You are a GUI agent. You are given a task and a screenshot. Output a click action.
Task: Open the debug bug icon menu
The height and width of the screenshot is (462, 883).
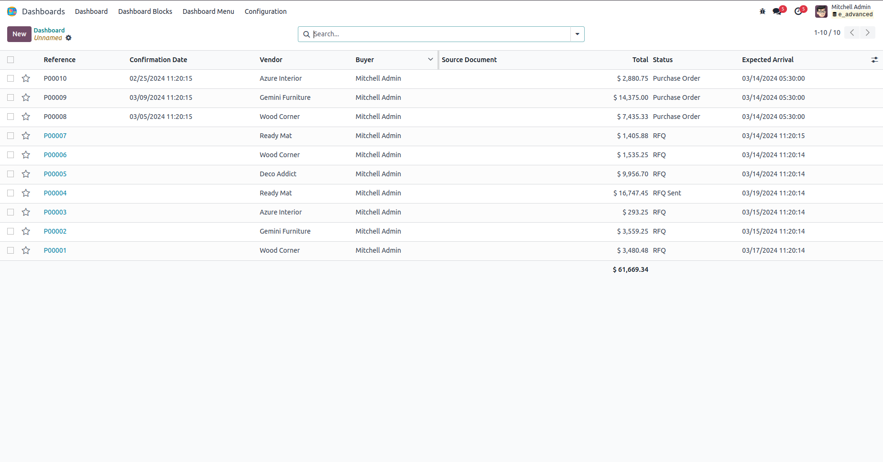coord(763,11)
